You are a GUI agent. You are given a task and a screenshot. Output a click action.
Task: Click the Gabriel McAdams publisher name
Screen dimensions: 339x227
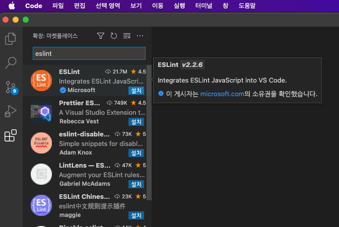pos(85,184)
